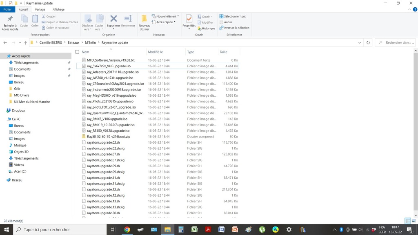Click the Copier ribbon icon
This screenshot has width=418, height=235.
pos(24,21)
